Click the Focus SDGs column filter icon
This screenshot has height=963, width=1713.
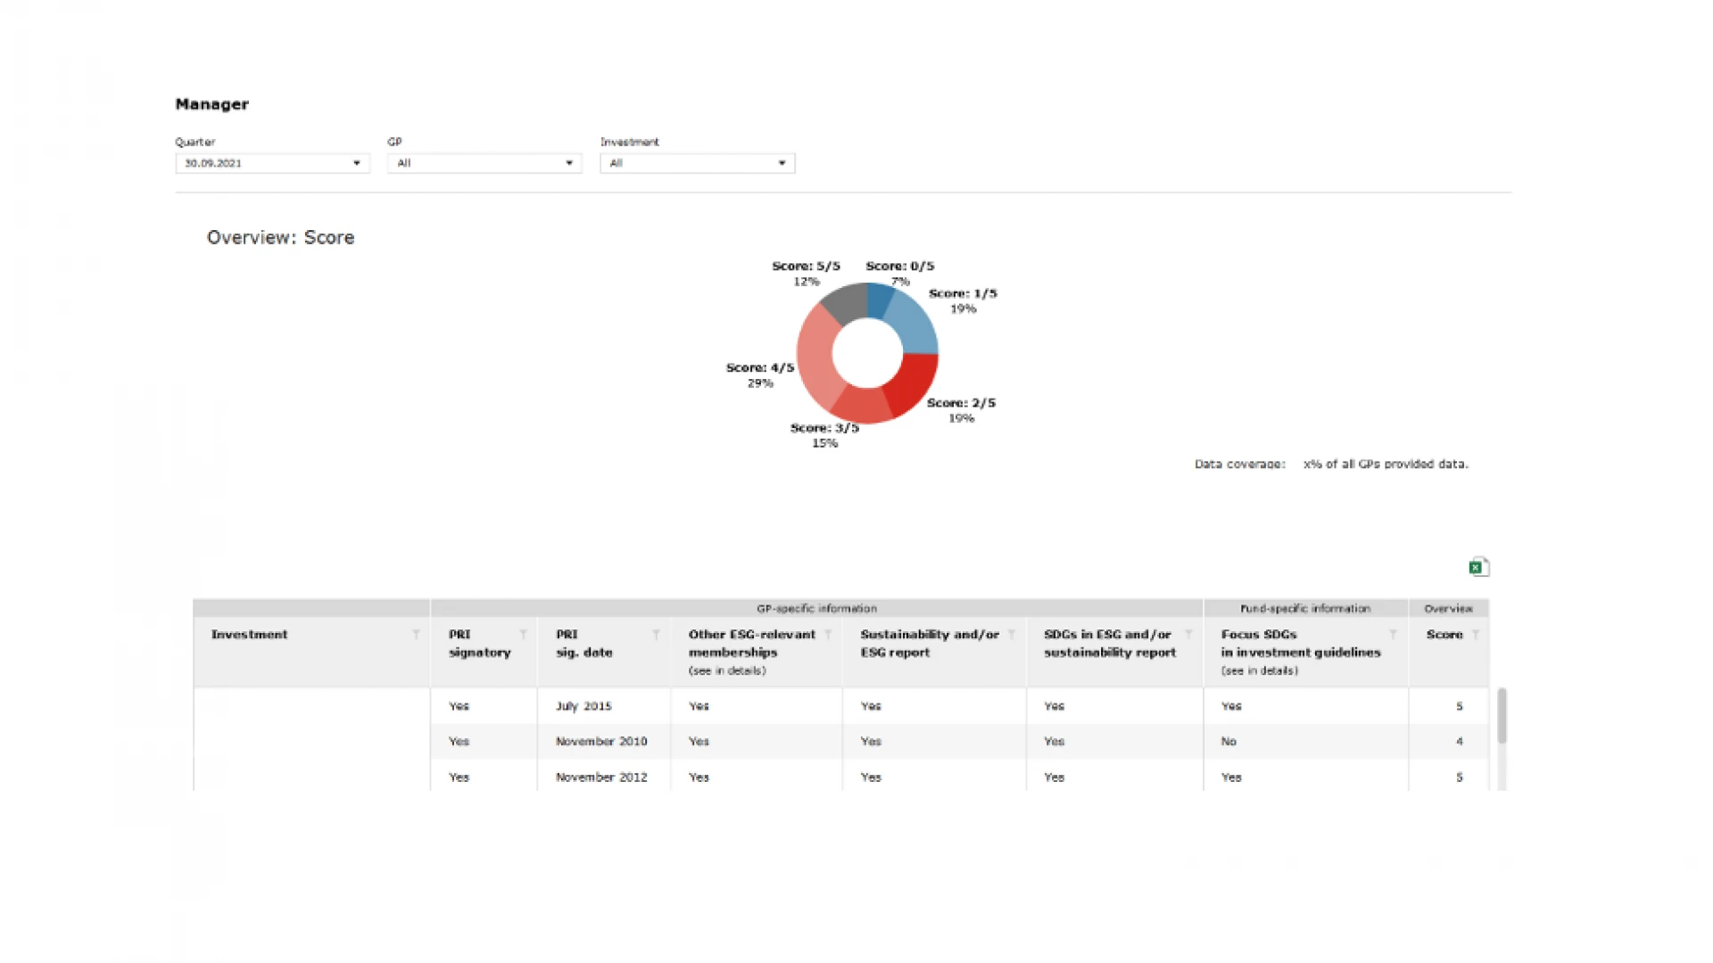(x=1393, y=634)
